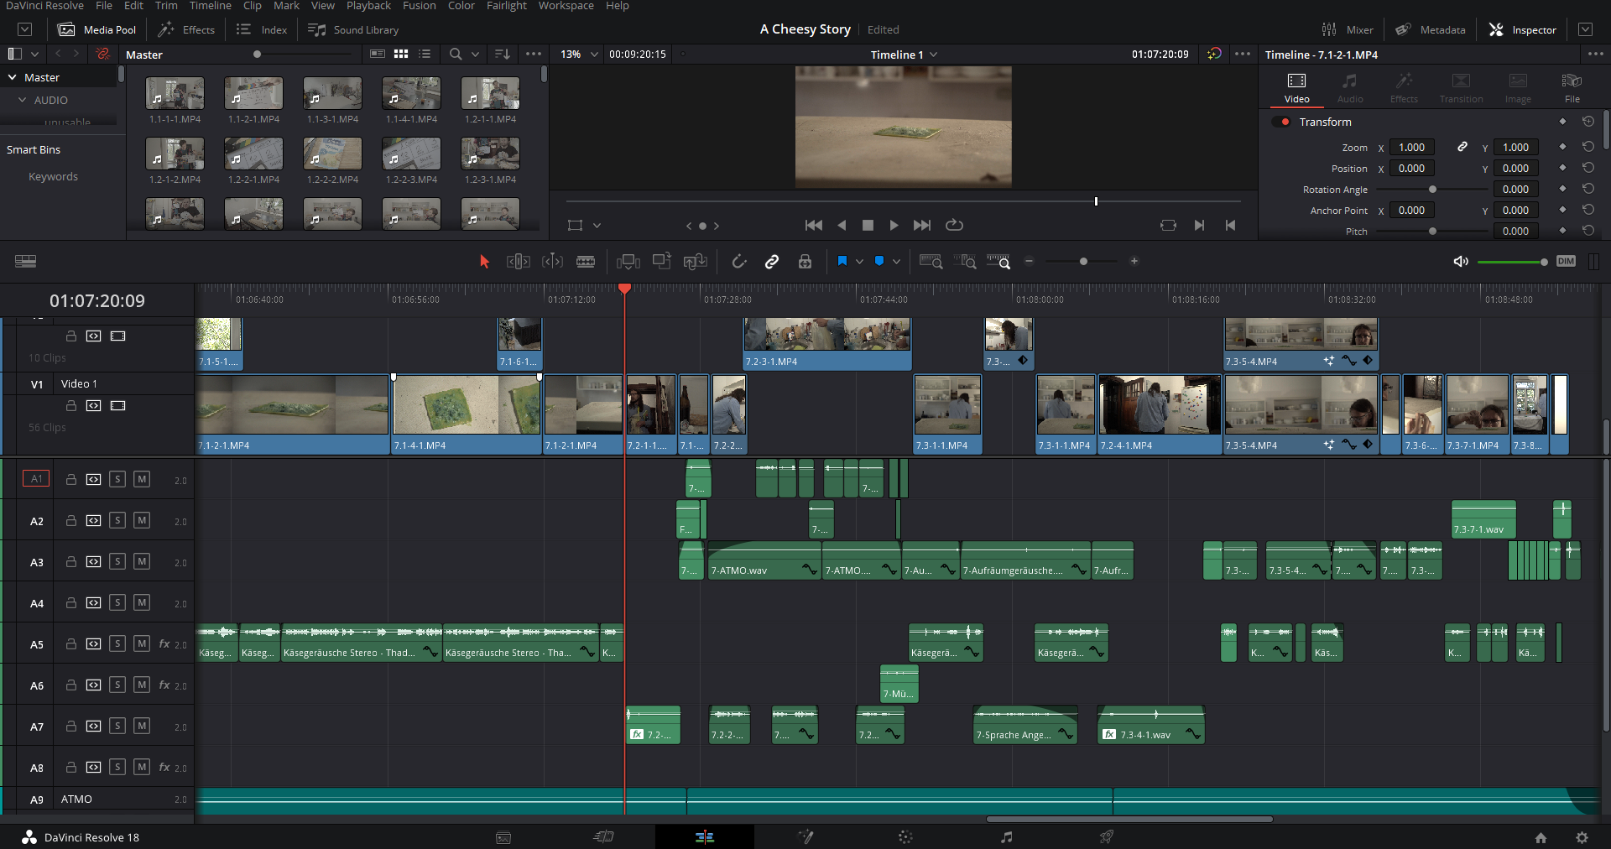1611x849 pixels.
Task: Switch to the Inspector File tab
Action: coord(1572,87)
